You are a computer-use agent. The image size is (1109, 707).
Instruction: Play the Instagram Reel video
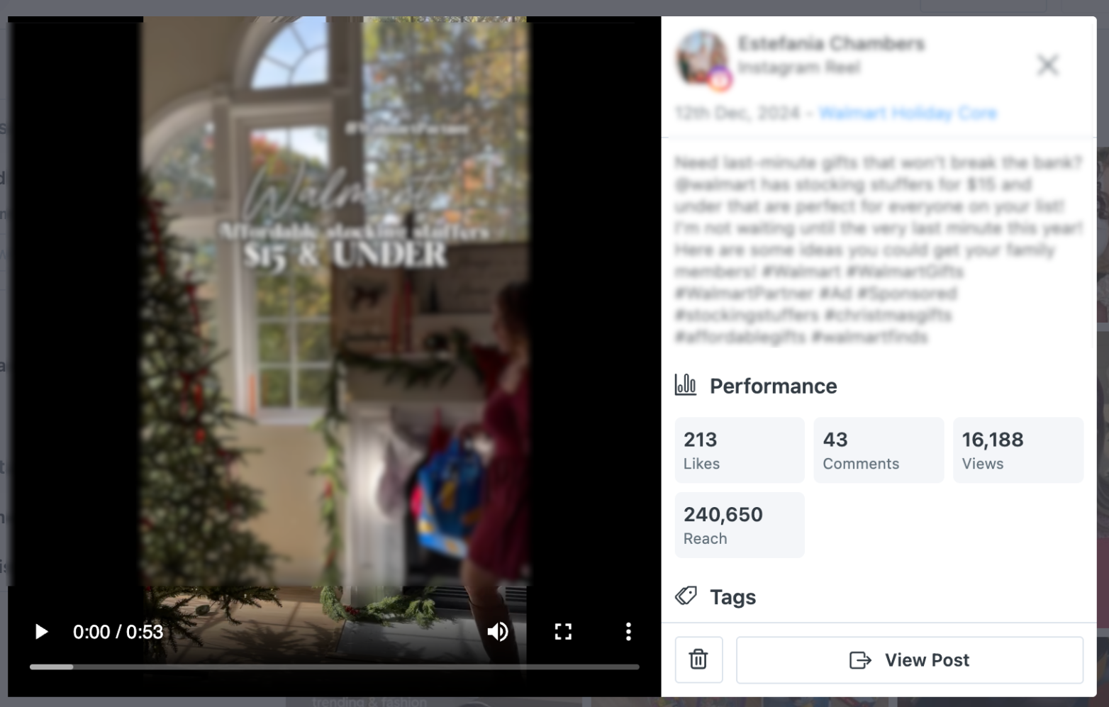tap(42, 632)
